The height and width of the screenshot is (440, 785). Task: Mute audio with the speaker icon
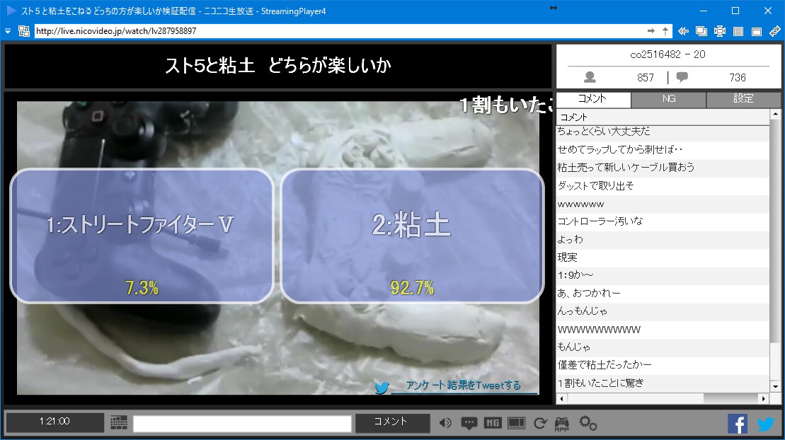445,423
